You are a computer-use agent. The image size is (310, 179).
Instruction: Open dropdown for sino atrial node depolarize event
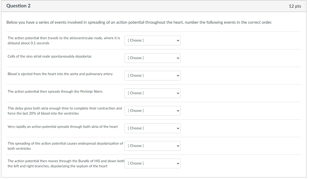(x=152, y=58)
